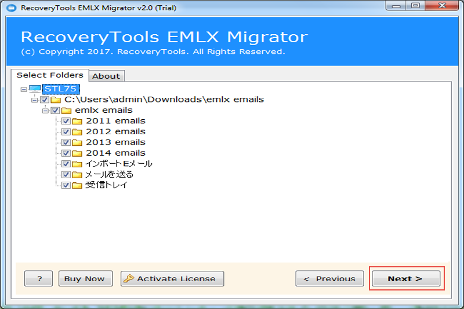
Task: Click the Next > button
Action: pos(405,278)
